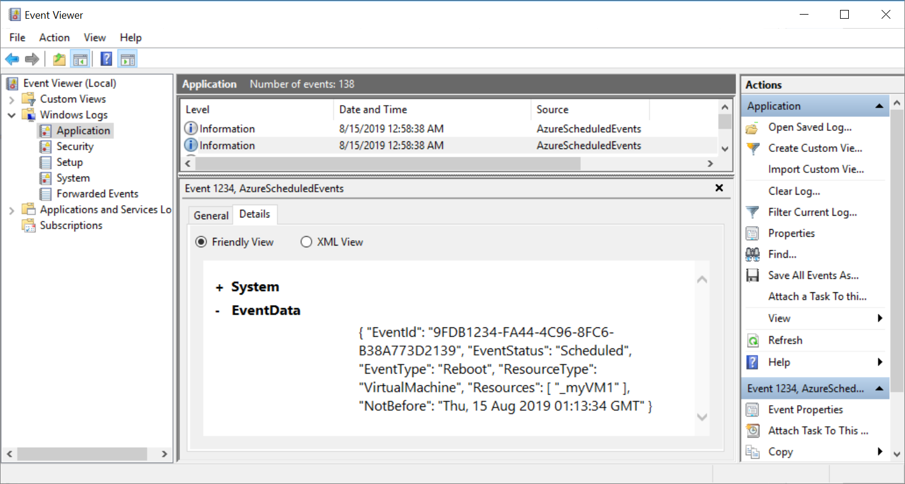Click the Custom Views folder icon
This screenshot has height=484, width=905.
(x=29, y=99)
